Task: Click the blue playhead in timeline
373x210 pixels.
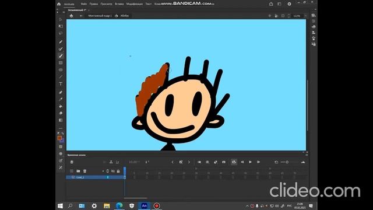Action: 125,171
